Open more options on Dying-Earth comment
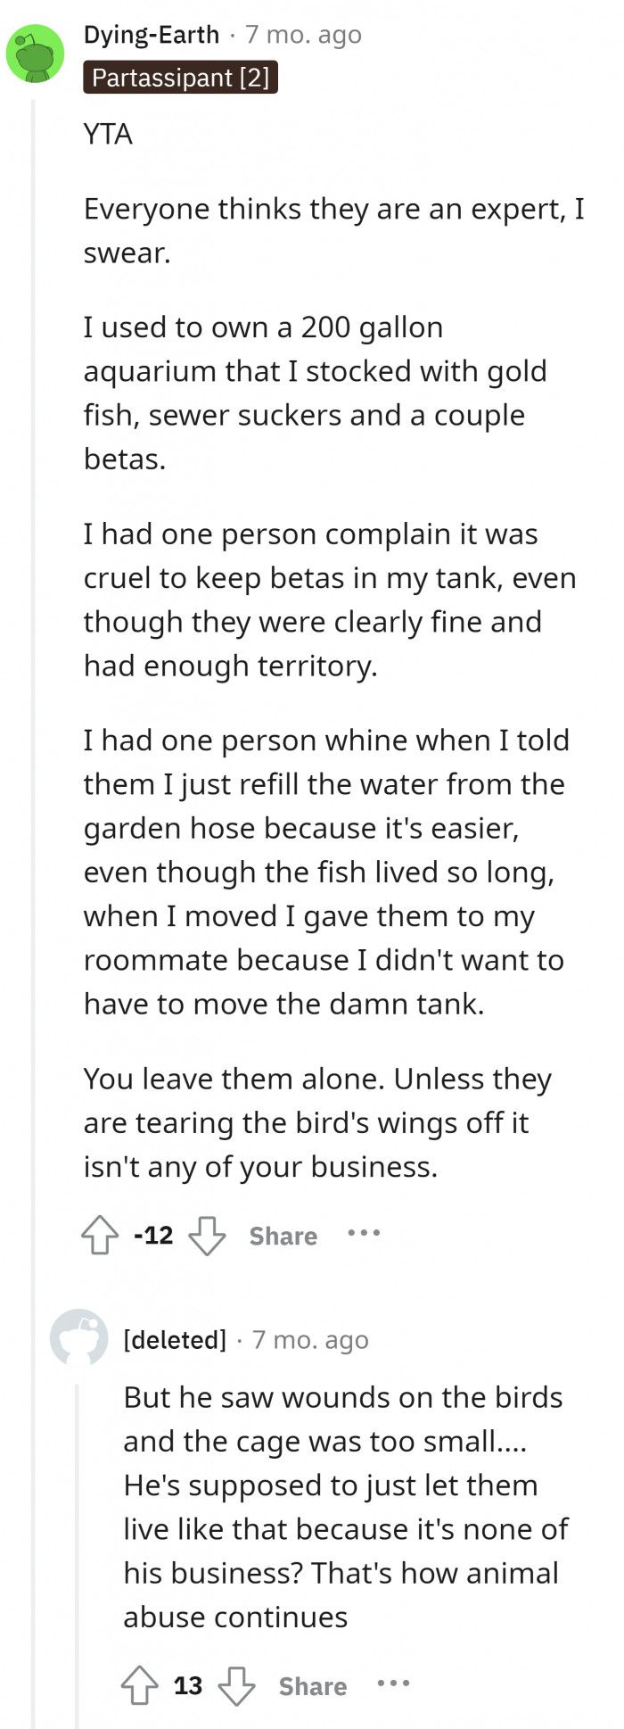 tap(364, 1234)
